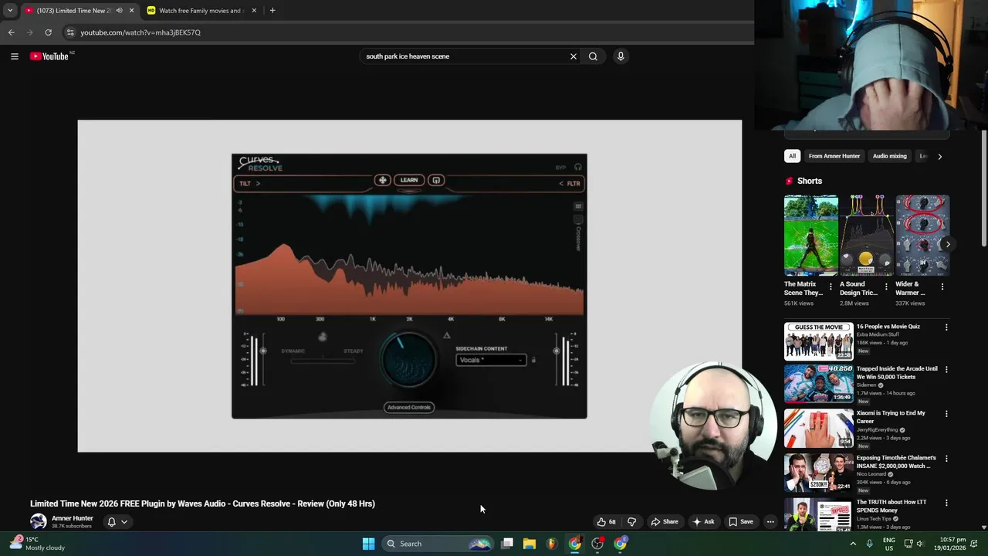The image size is (988, 556).
Task: Open the tab search dropdown
Action: point(10,11)
